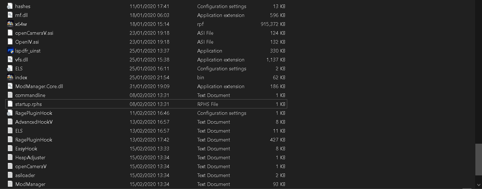This screenshot has height=189, width=482.
Task: Select the HeapAdjuster text document name
Action: click(x=30, y=158)
